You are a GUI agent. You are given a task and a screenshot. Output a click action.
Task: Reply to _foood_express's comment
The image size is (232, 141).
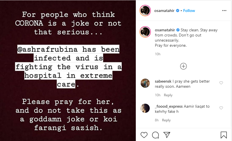[x=166, y=120]
